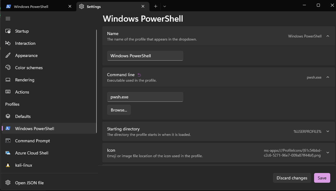The height and width of the screenshot is (191, 336).
Task: Save the profile changes
Action: (x=322, y=178)
